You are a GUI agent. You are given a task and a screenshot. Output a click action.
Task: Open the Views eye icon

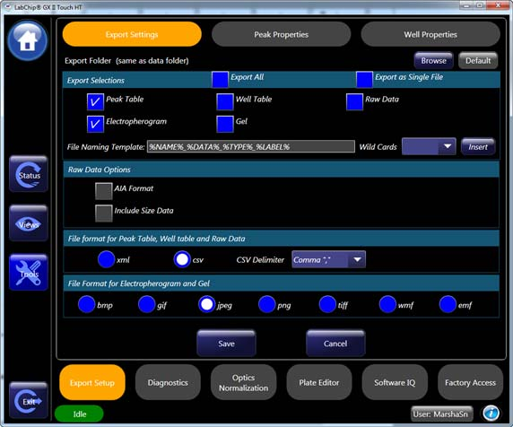pyautogui.click(x=29, y=223)
